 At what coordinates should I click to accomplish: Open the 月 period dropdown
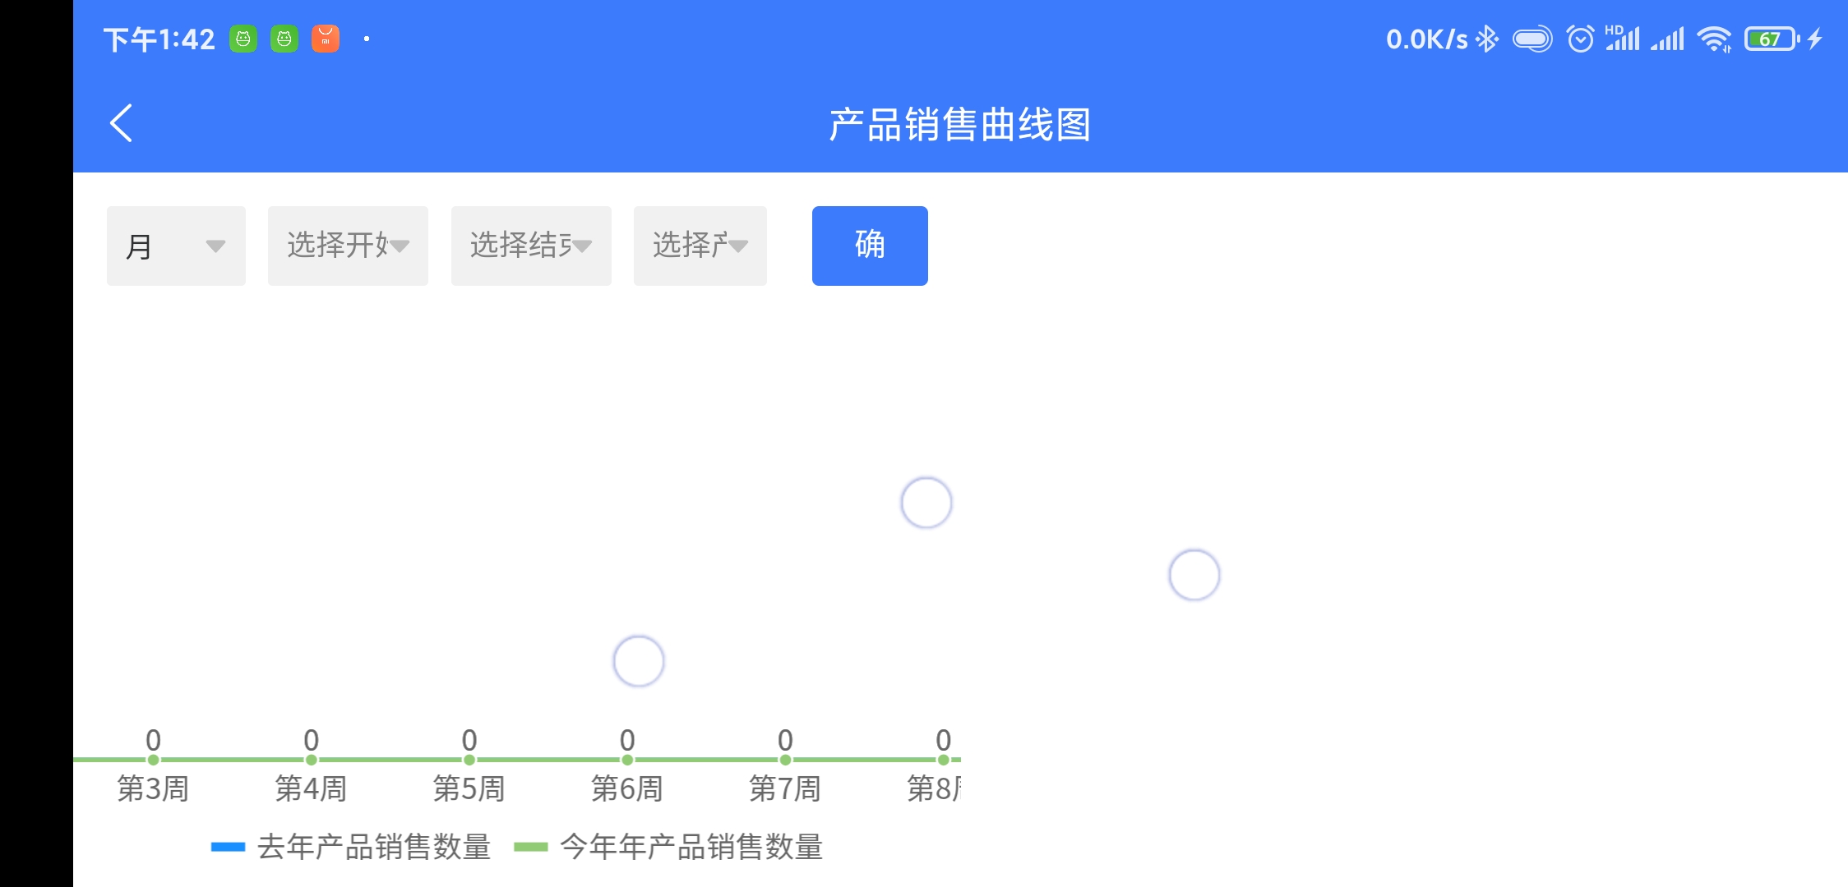coord(176,246)
